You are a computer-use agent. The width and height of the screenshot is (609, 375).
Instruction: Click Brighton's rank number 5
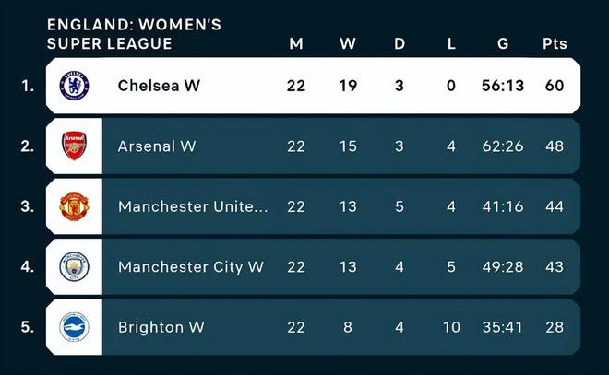click(28, 327)
